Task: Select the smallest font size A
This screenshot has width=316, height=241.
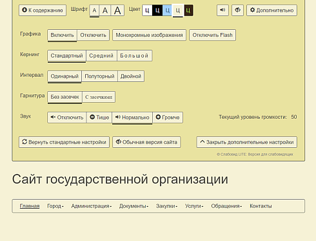Action: click(x=94, y=10)
